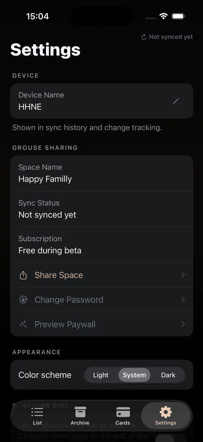Open Preview Paywall chevron arrow
Image resolution: width=203 pixels, height=442 pixels.
[183, 324]
